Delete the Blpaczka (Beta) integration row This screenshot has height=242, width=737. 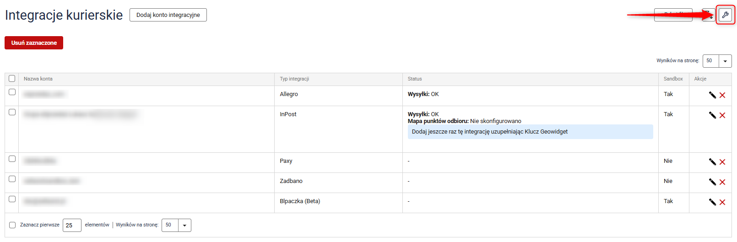(722, 202)
